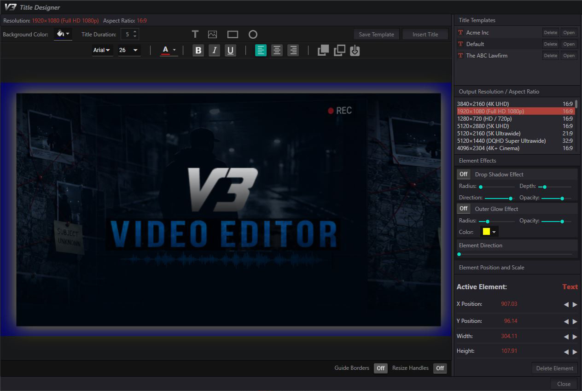Bring element to front icon
Screen dimensions: 582x391
click(x=323, y=50)
